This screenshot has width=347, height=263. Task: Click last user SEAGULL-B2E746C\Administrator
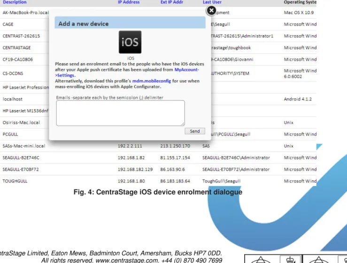pyautogui.click(x=236, y=158)
